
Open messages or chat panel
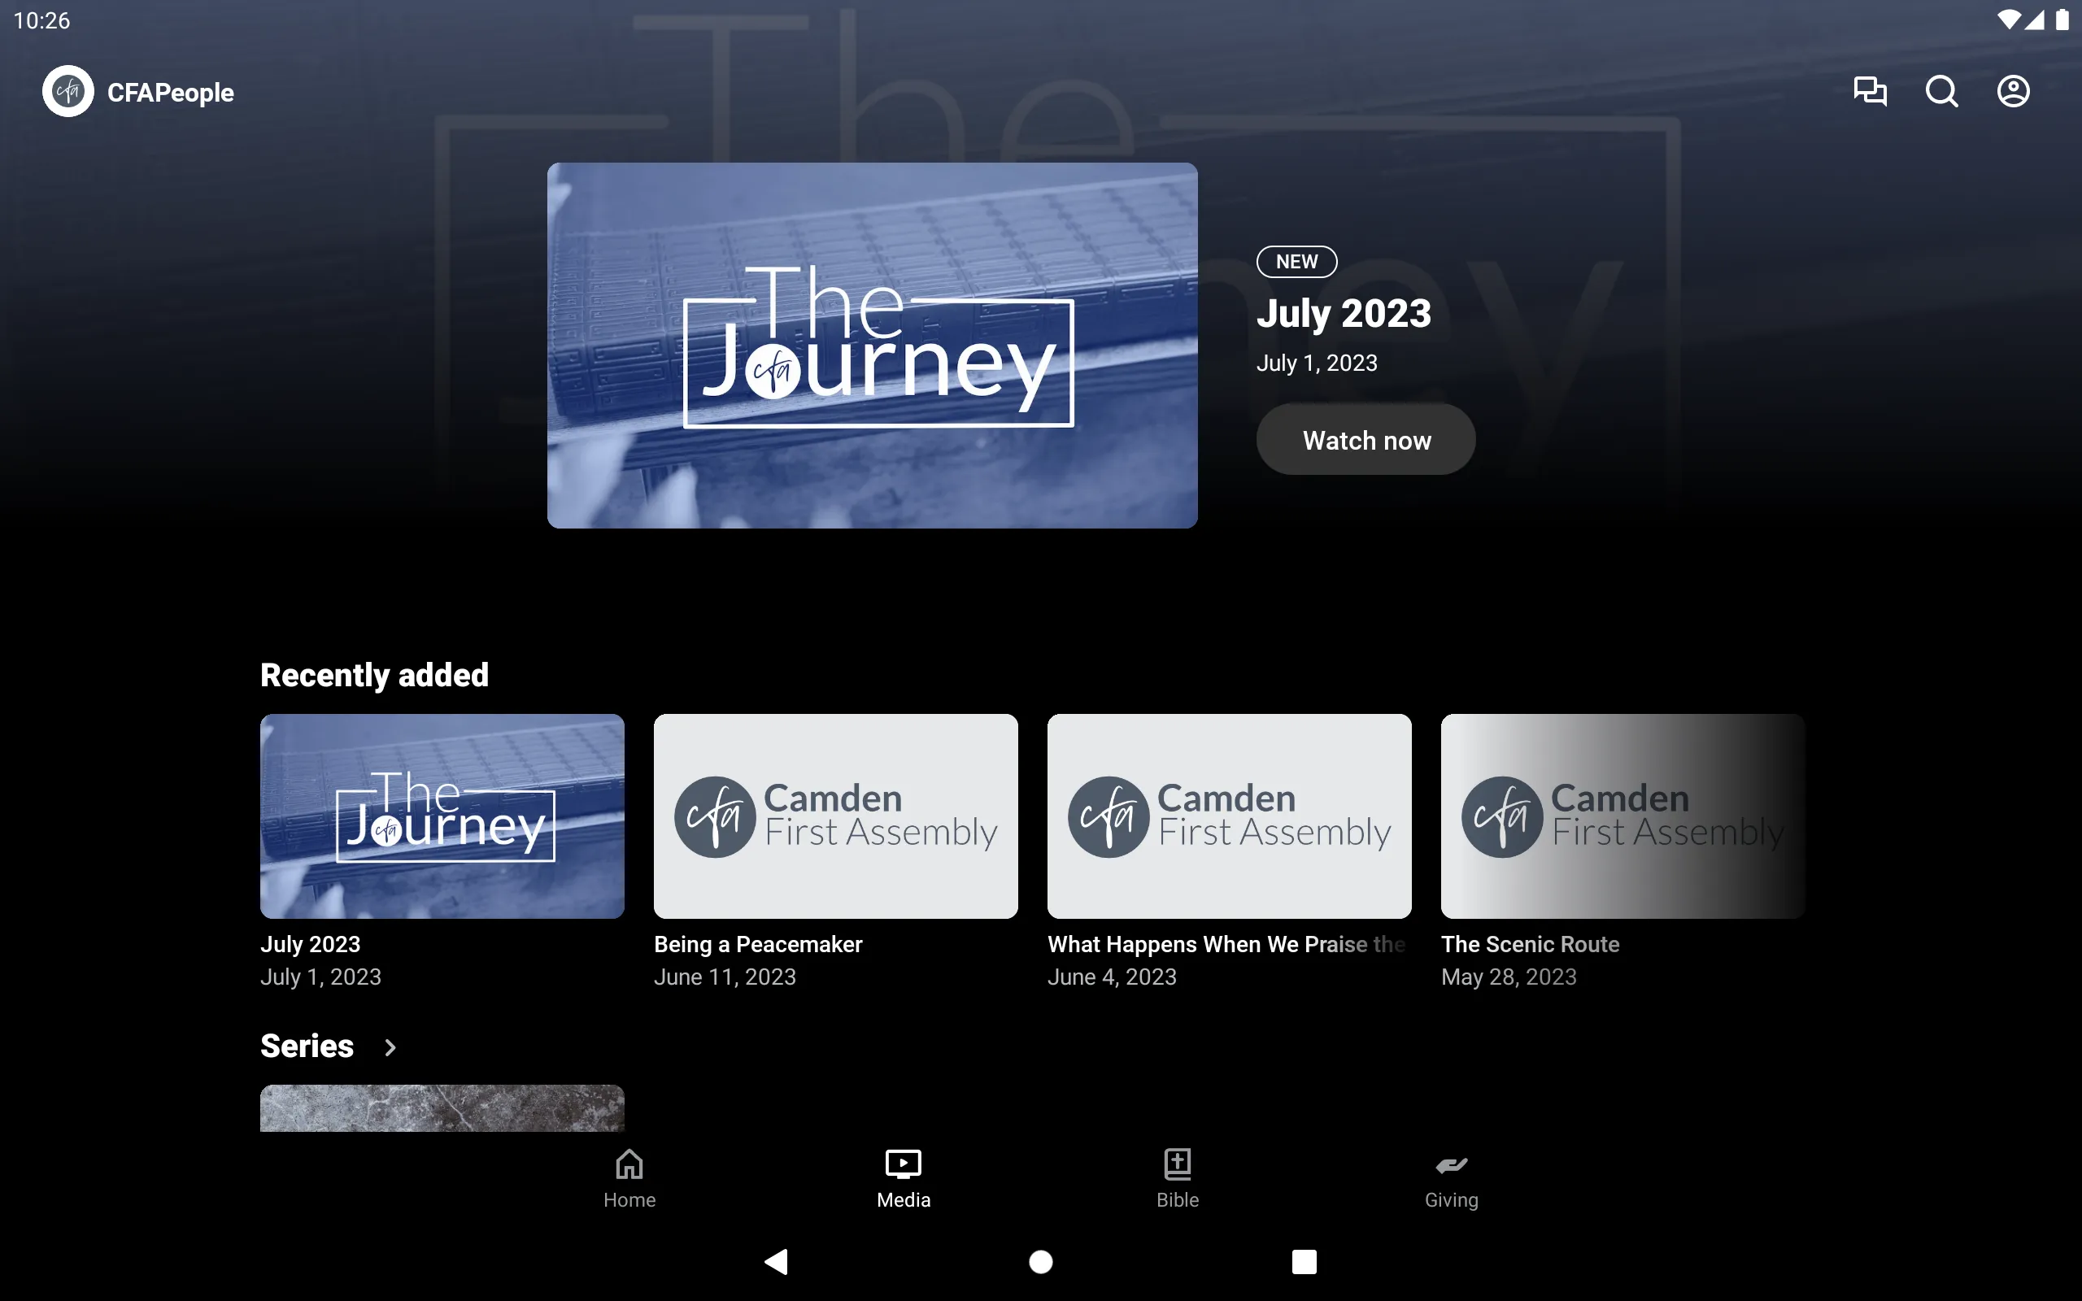1871,91
